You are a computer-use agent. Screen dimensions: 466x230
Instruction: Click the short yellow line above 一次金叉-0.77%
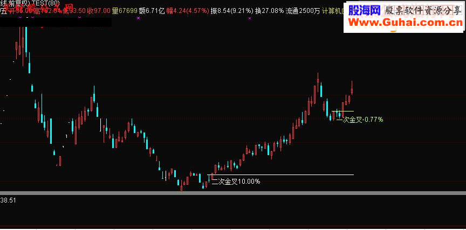[342, 111]
